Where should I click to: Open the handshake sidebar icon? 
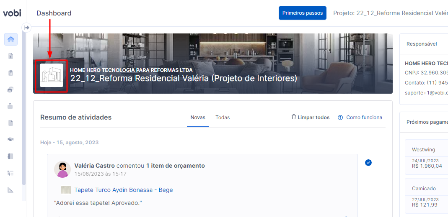click(11, 139)
